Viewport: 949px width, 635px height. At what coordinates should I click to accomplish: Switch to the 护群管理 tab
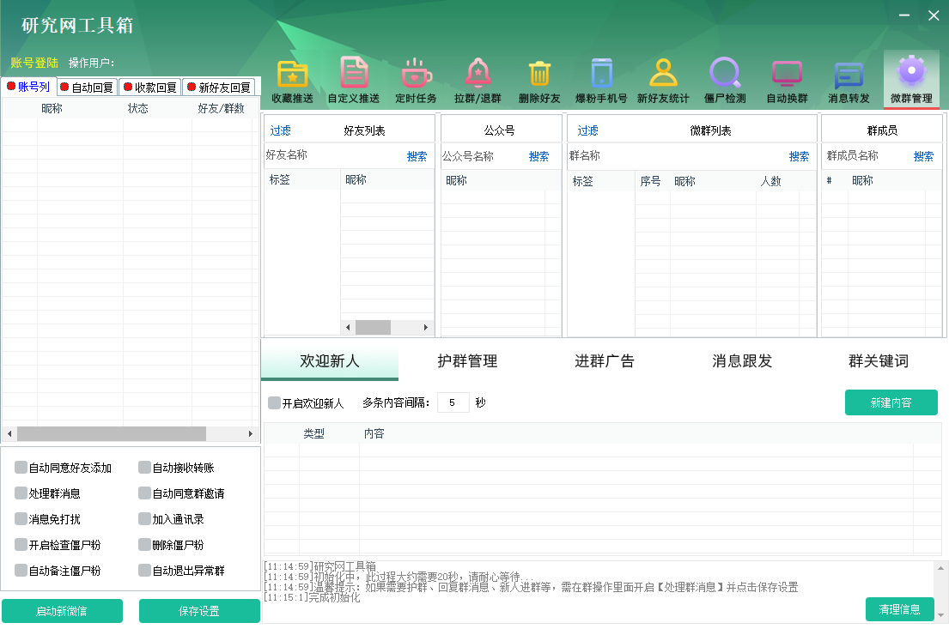tap(466, 360)
